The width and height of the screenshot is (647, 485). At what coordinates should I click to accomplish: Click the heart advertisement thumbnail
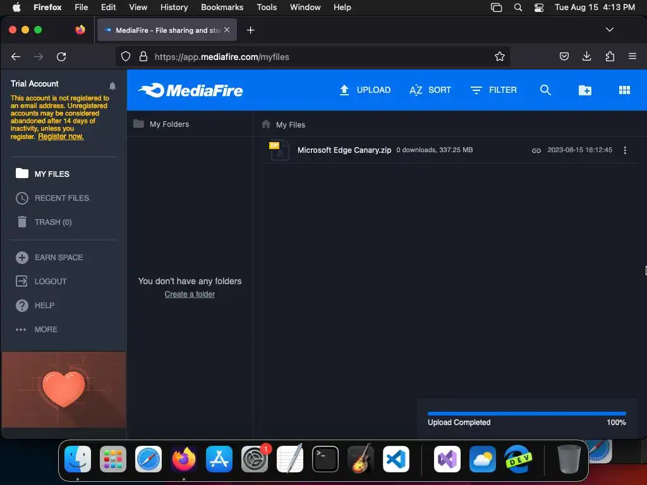64,390
